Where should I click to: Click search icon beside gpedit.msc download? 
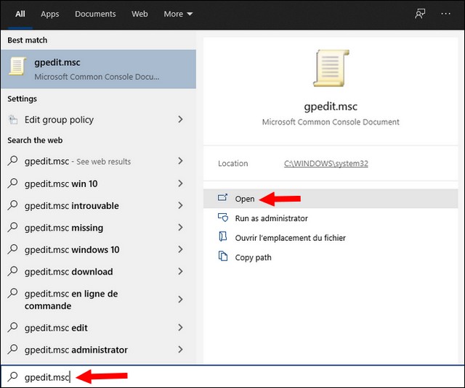[13, 271]
